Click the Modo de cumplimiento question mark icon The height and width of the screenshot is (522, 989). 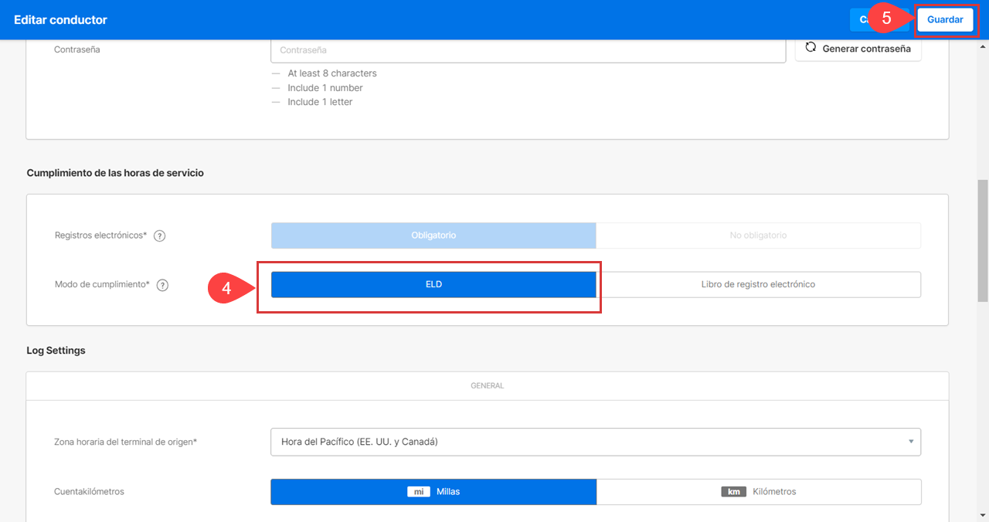click(x=162, y=285)
